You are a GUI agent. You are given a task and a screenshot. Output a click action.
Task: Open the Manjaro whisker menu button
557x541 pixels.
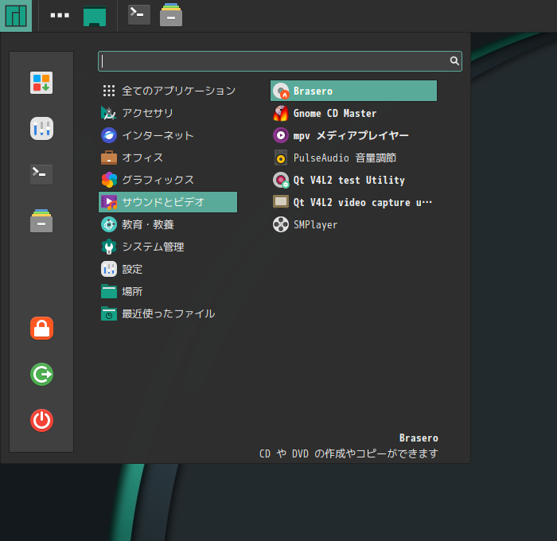[x=16, y=16]
